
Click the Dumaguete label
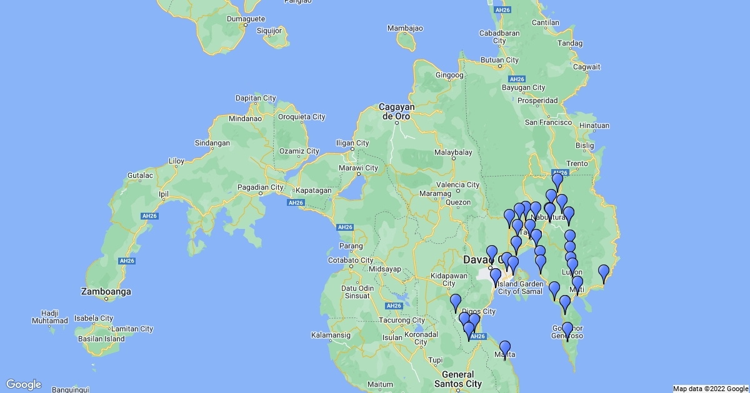click(246, 19)
